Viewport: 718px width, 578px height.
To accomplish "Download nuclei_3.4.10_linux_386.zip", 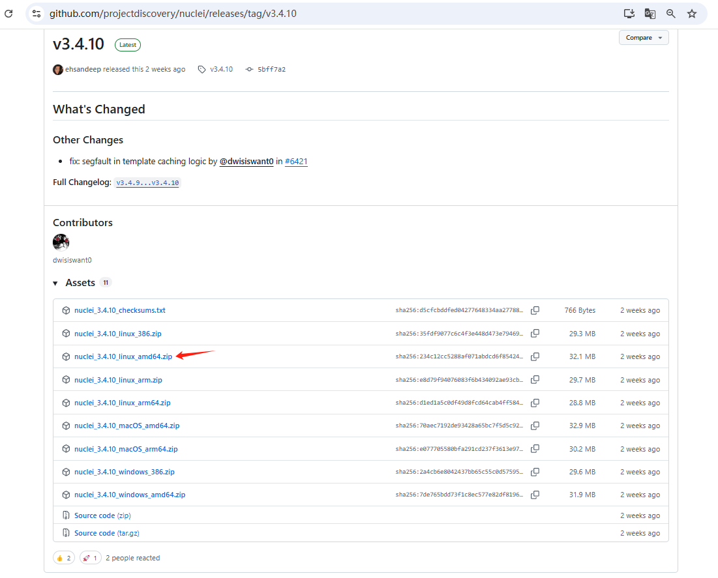I will (117, 334).
